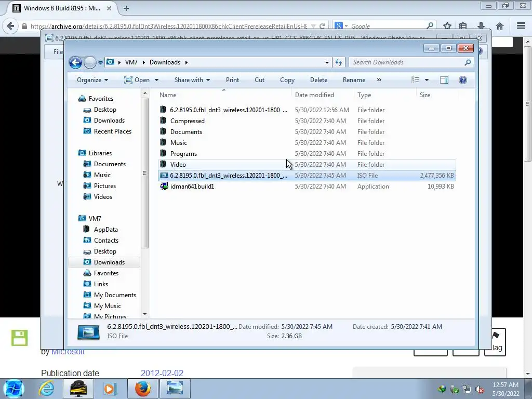Open the Firefox hamburger menu

(x=521, y=26)
